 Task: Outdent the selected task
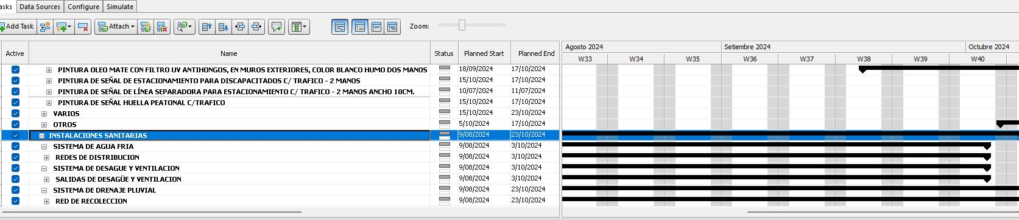(x=256, y=27)
